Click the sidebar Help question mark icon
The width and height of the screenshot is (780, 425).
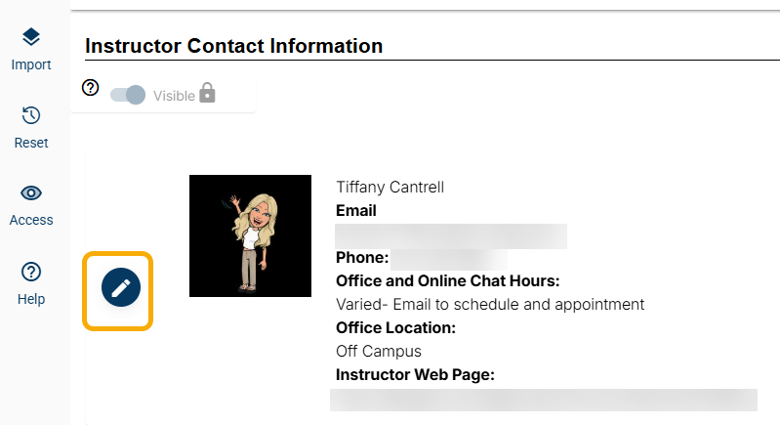[31, 272]
